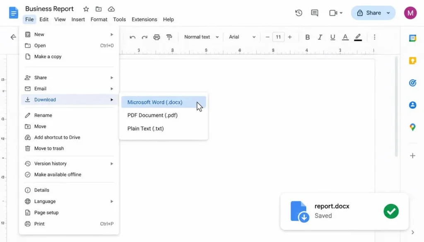
Task: Click the print icon in toolbar
Action: tap(157, 37)
